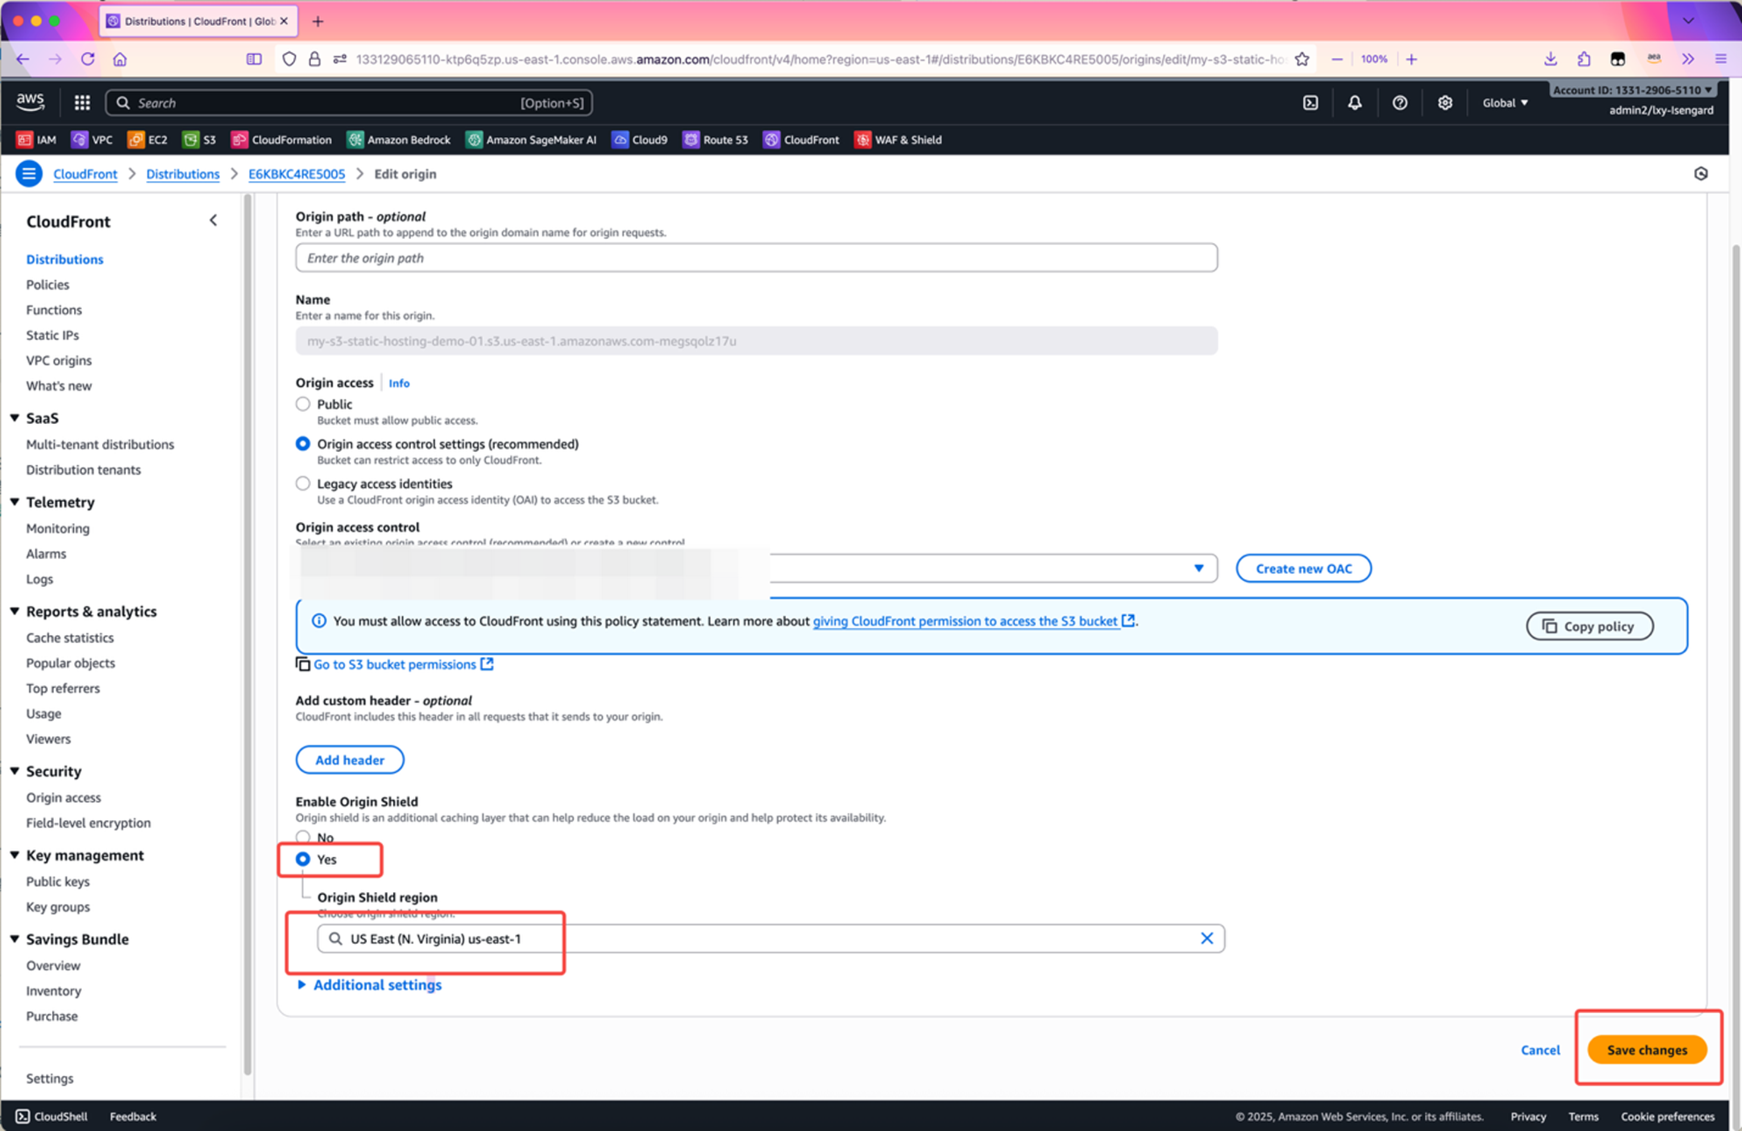The height and width of the screenshot is (1131, 1742).
Task: Click the Copy policy button
Action: click(x=1589, y=626)
